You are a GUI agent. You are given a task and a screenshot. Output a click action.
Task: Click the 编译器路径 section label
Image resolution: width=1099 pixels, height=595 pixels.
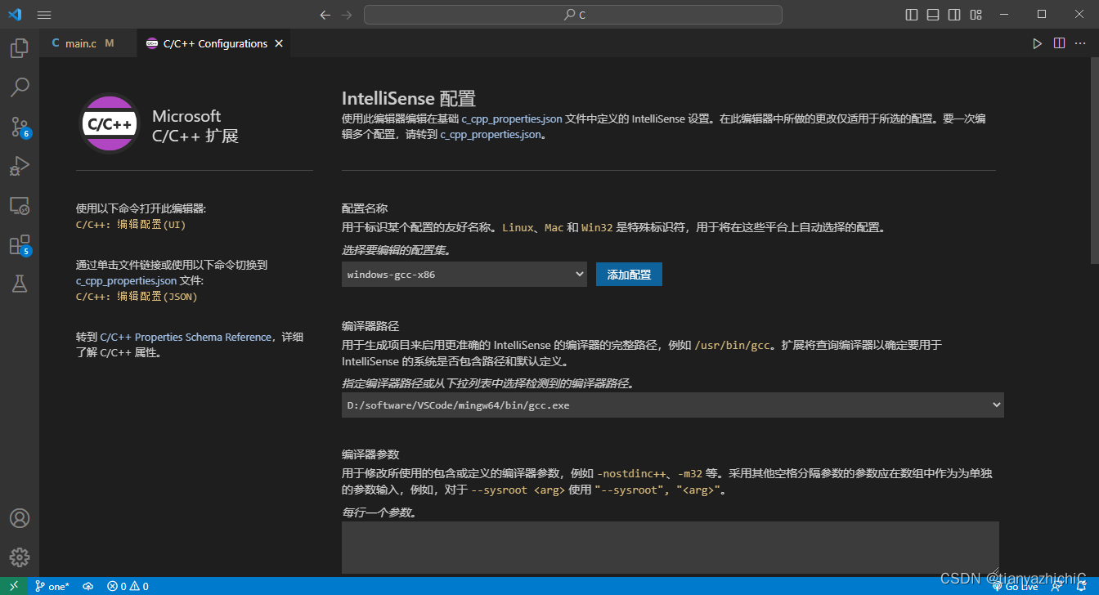(x=370, y=326)
